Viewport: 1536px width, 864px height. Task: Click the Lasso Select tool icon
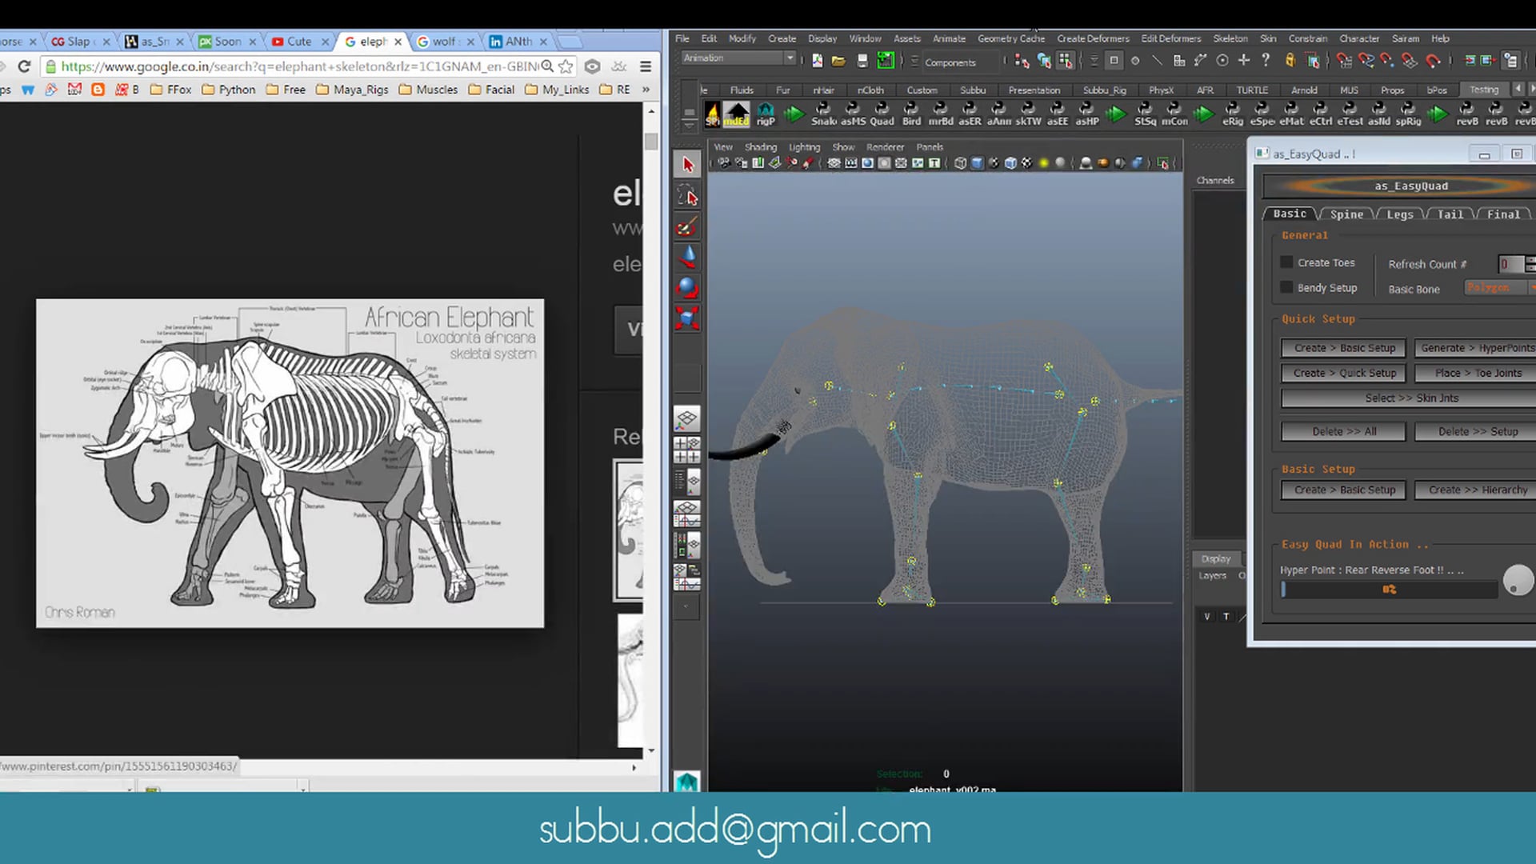(687, 196)
